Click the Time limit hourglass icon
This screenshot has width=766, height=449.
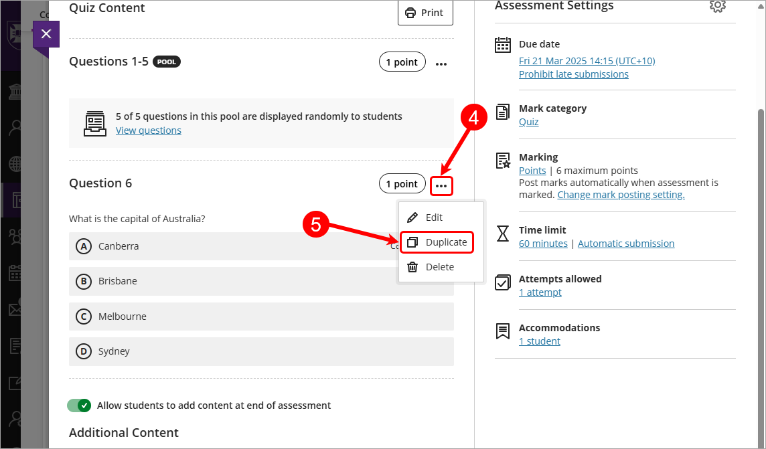(503, 234)
